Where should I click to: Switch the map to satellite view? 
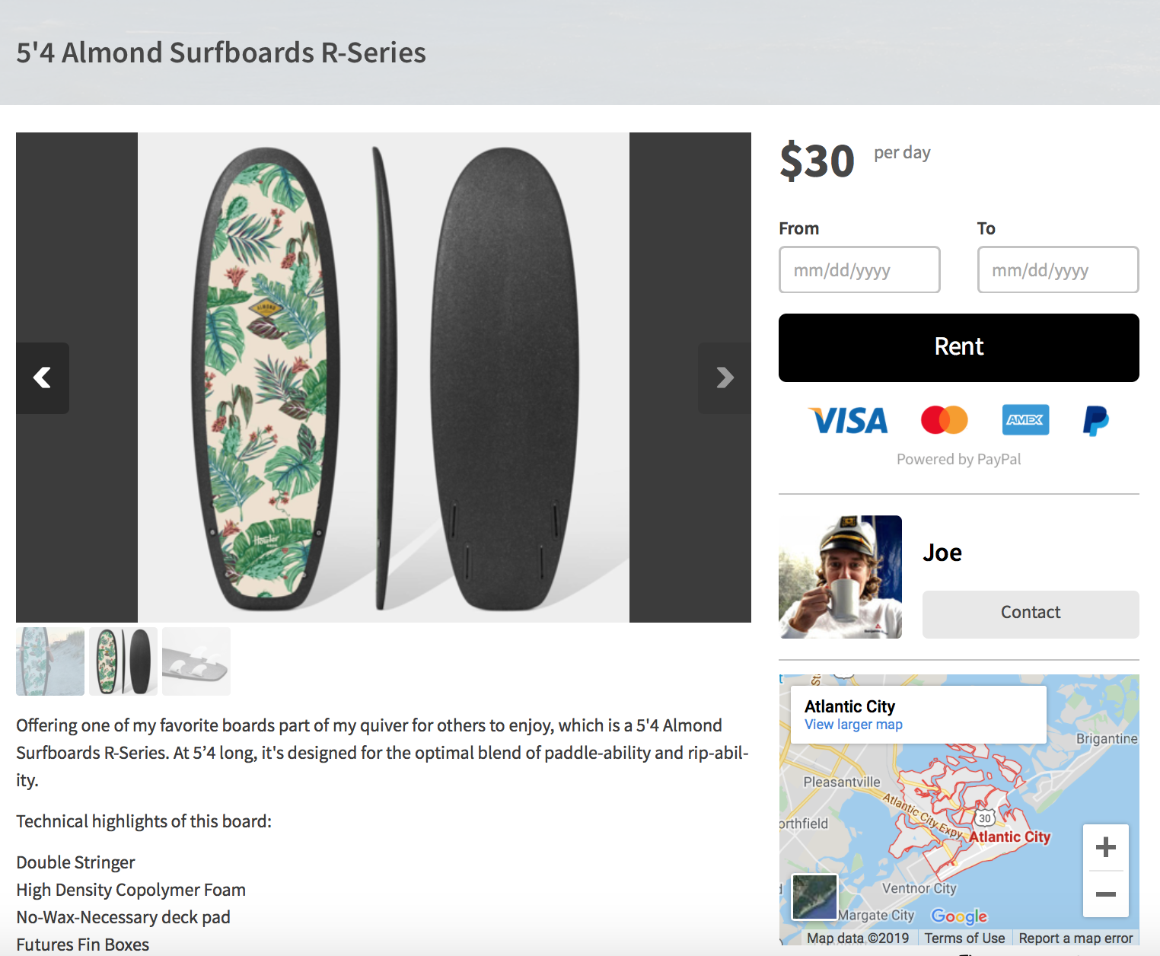(x=814, y=896)
